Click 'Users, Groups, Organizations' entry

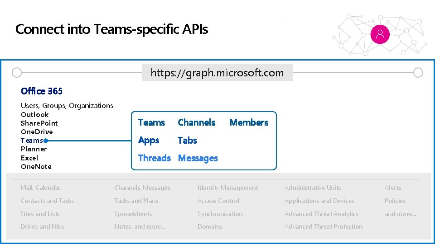(x=67, y=106)
